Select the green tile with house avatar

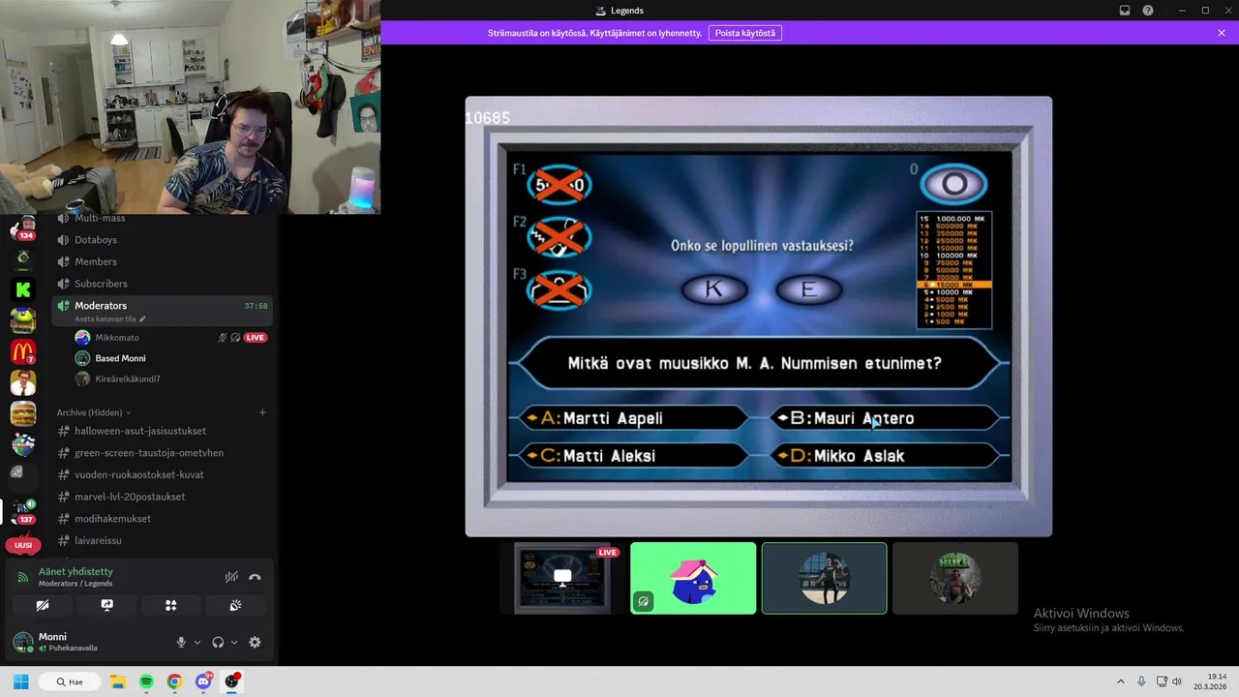(693, 578)
